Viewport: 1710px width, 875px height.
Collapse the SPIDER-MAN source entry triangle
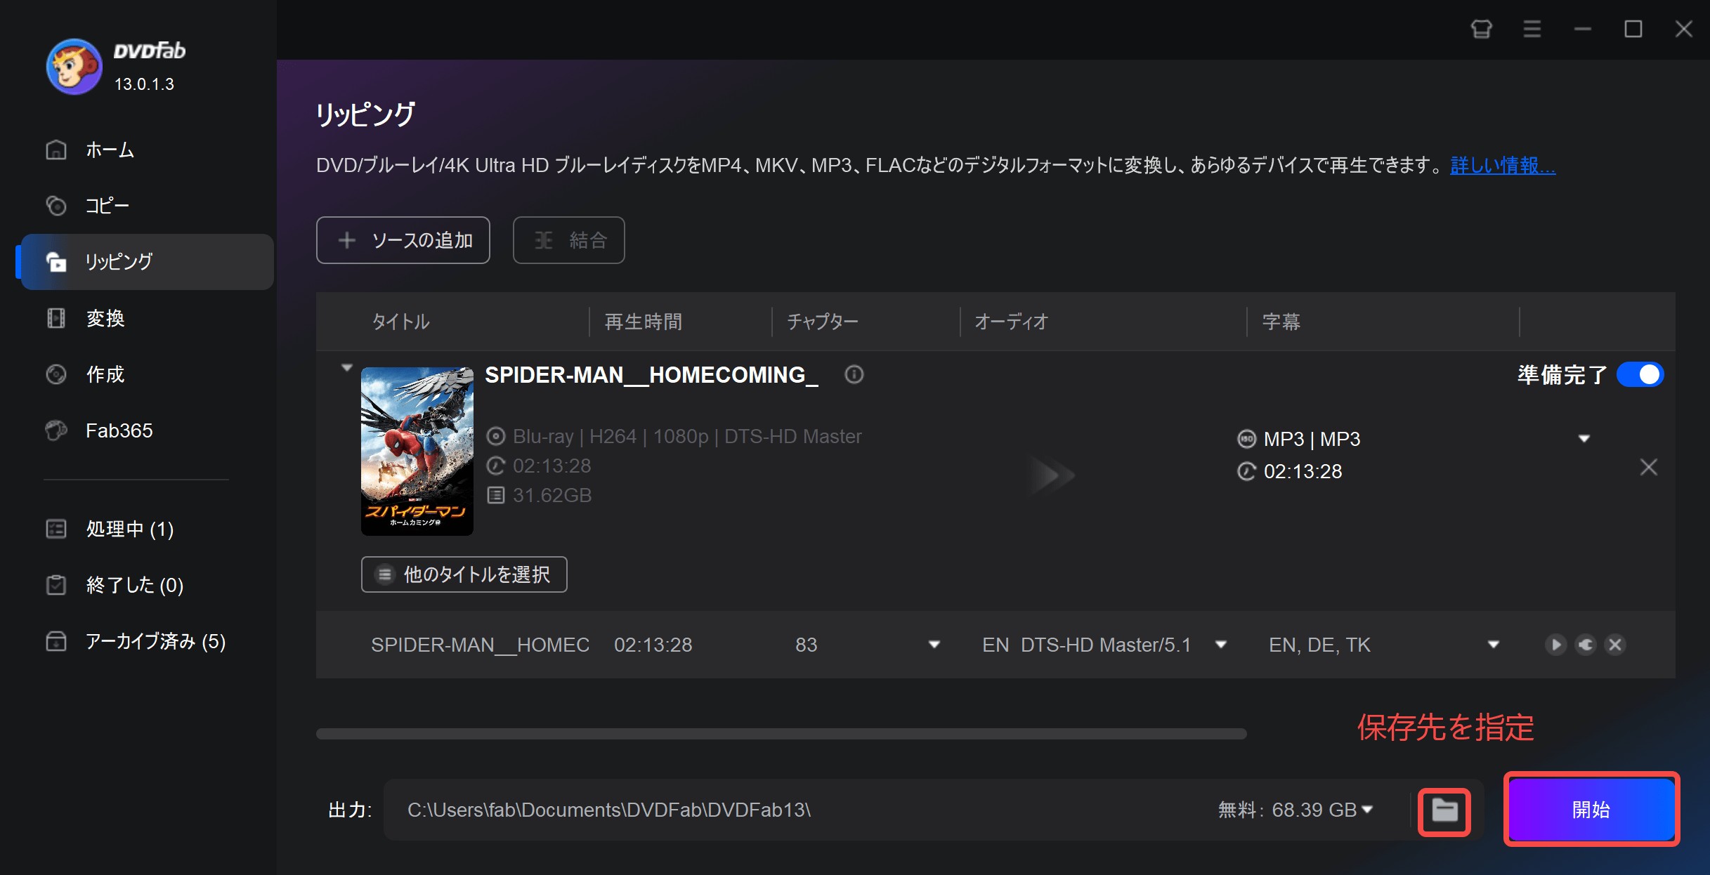(346, 367)
